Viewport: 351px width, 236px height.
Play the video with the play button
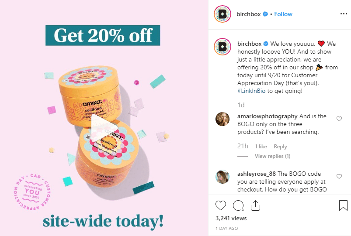click(x=104, y=128)
